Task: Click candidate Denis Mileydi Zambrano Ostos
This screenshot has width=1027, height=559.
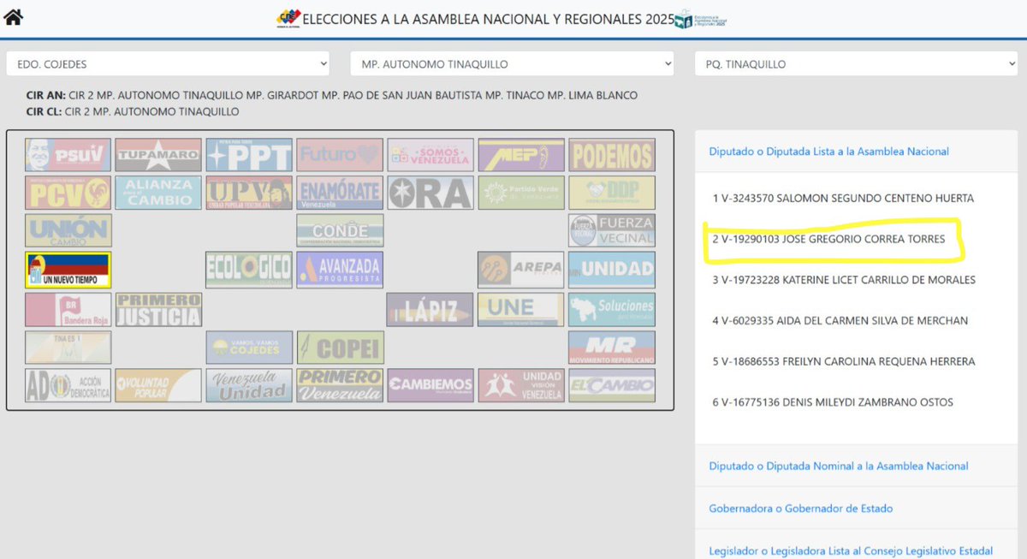Action: [833, 402]
